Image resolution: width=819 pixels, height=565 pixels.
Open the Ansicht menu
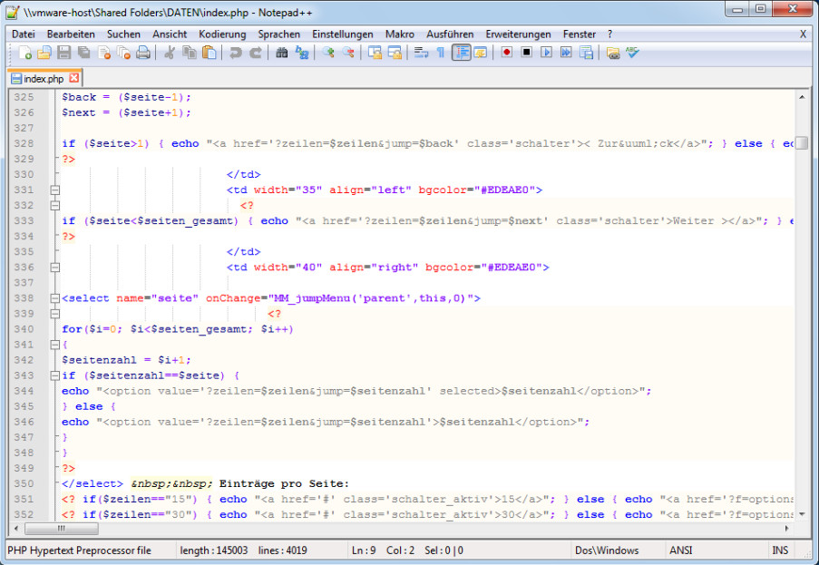[x=170, y=34]
